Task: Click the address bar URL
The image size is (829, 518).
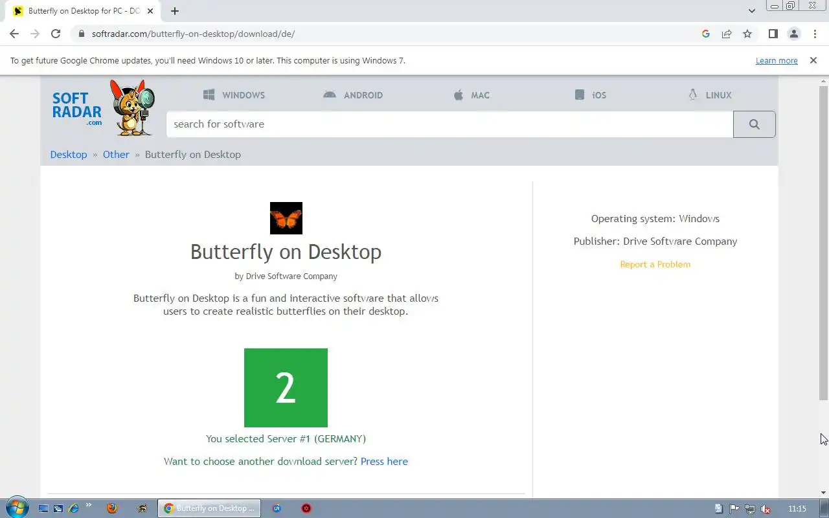Action: pos(193,34)
